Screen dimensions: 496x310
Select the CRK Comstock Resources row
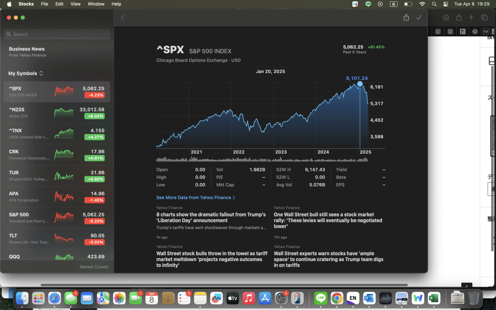(x=57, y=155)
